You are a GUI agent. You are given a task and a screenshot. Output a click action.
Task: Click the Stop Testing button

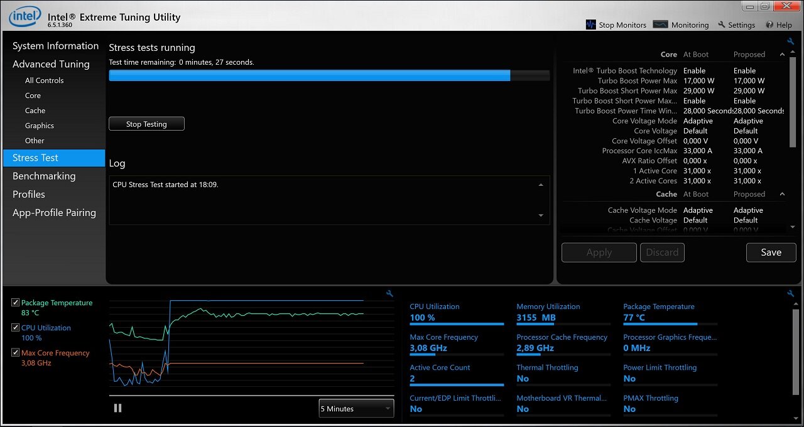[146, 124]
